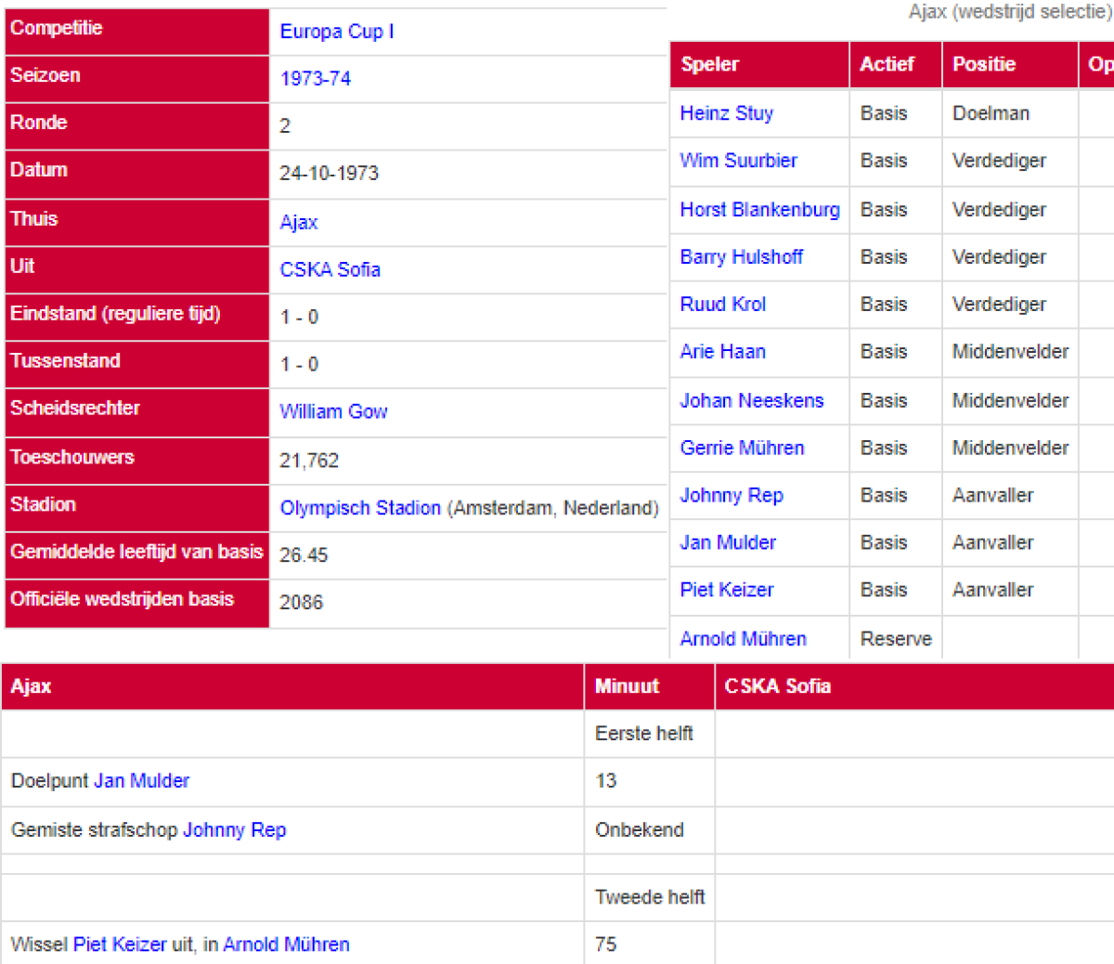Open Heinz Stuy's player profile
Viewport: 1114px width, 964px height.
pyautogui.click(x=726, y=113)
